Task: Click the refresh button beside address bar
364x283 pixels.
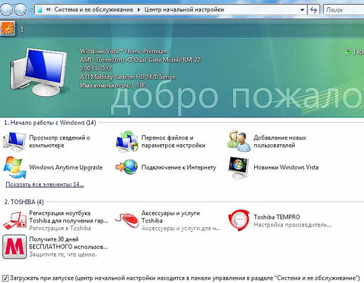Action: pos(313,9)
